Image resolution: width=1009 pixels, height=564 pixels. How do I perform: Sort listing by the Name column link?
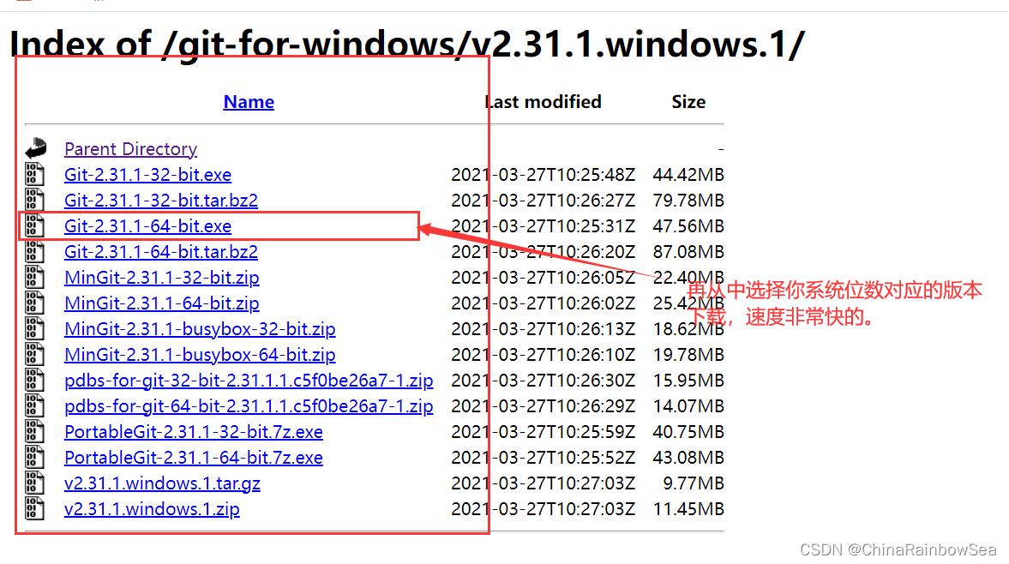pyautogui.click(x=249, y=102)
